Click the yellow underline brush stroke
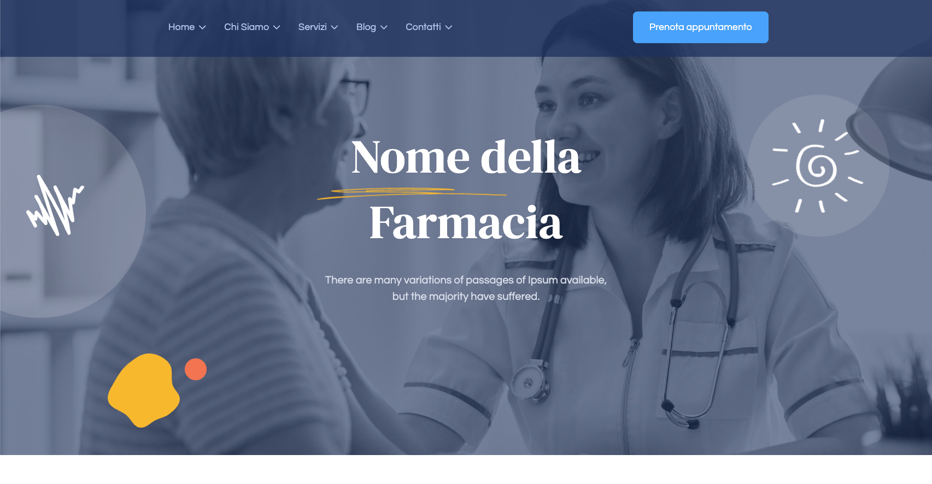Screen dimensions: 932x484 point(412,193)
